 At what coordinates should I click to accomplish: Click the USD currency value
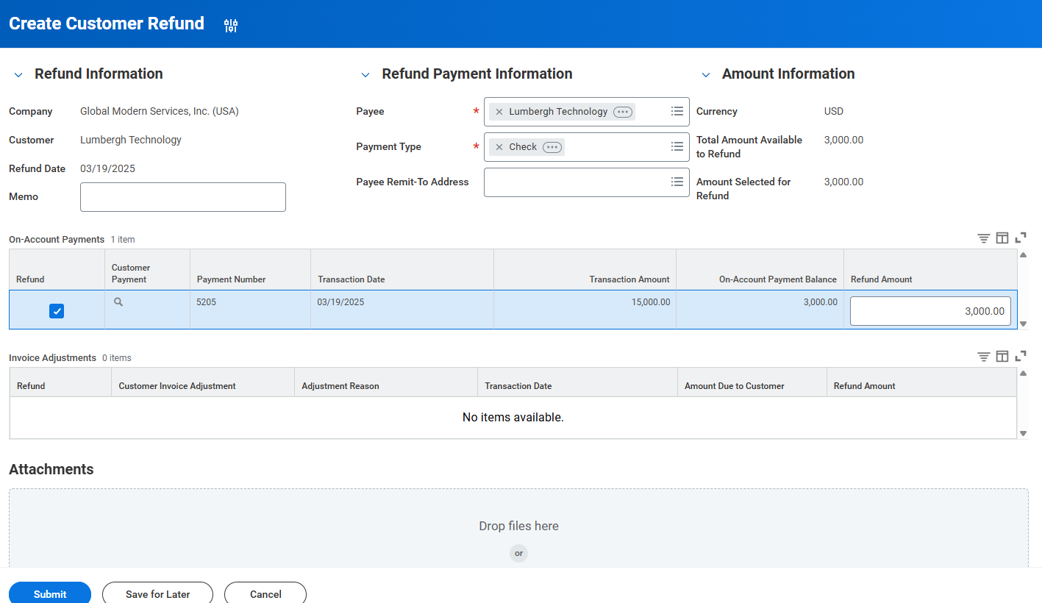[834, 112]
